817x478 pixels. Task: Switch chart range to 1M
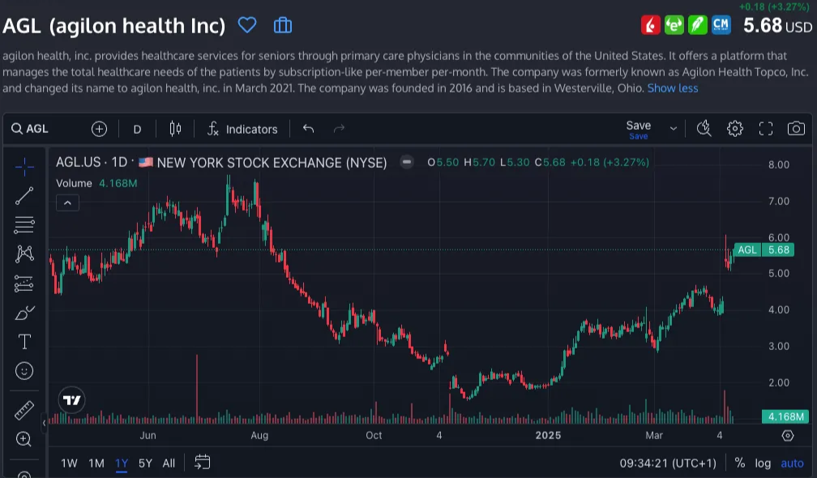tap(96, 463)
